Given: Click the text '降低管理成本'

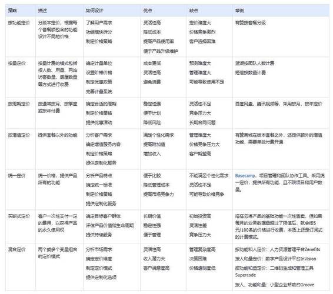Looking at the screenshot, I should 156,185.
